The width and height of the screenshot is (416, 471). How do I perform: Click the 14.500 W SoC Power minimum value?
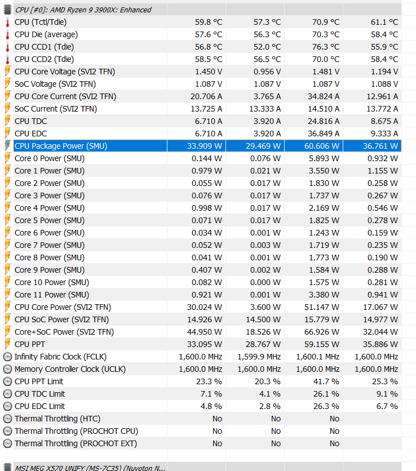[263, 319]
